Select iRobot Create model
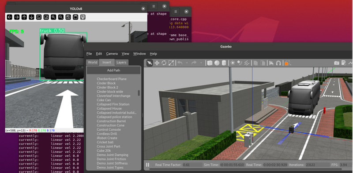 [x=107, y=138]
